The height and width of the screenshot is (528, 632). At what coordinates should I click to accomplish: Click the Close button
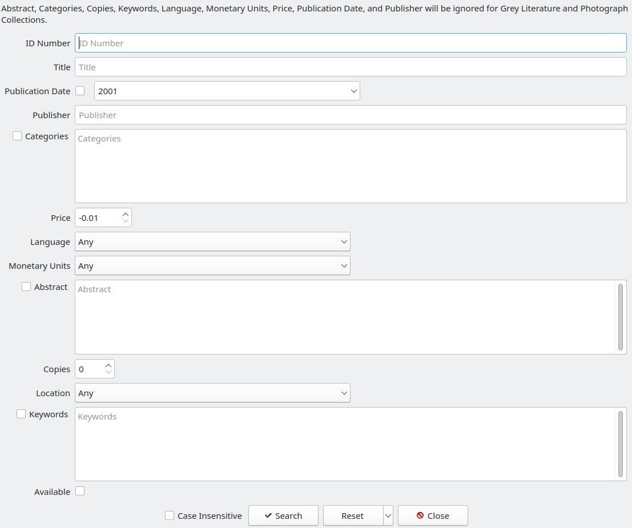[x=433, y=515]
